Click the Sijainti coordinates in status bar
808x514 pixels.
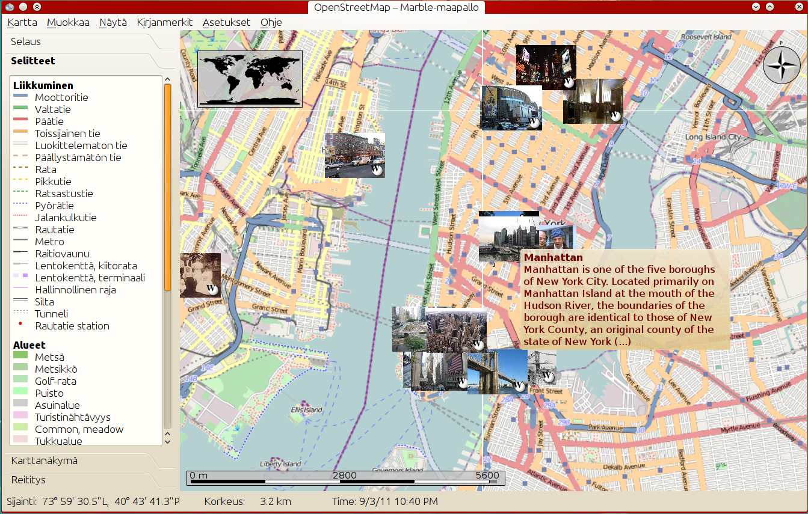[93, 501]
